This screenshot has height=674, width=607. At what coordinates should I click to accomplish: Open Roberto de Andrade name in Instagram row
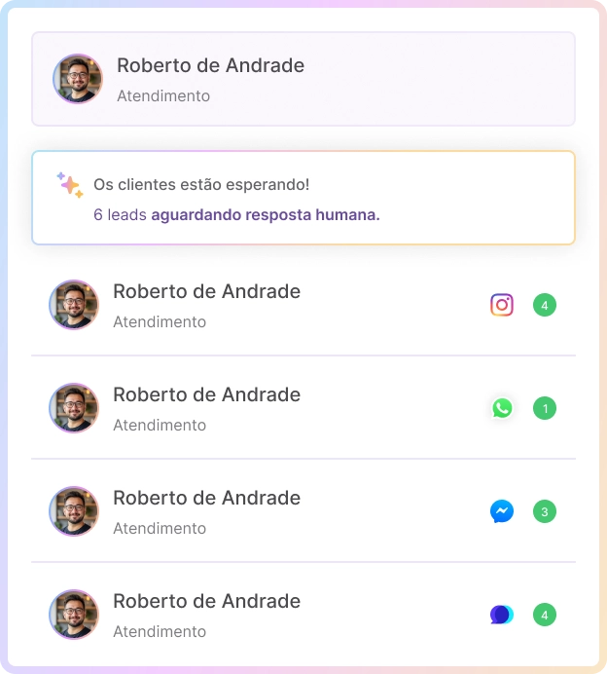(206, 291)
